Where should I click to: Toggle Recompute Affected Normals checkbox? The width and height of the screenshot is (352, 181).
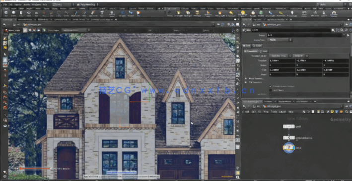pyautogui.click(x=271, y=86)
